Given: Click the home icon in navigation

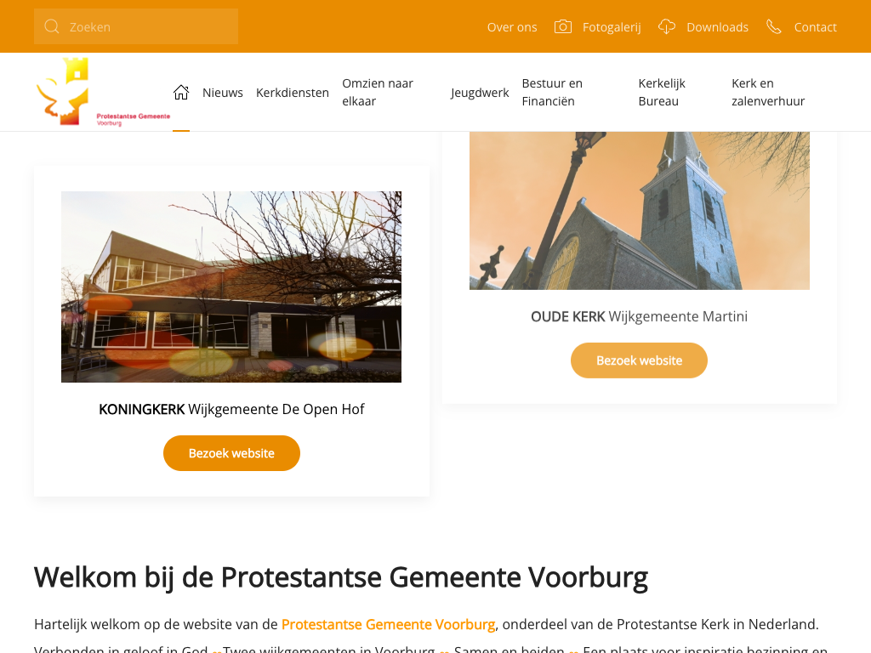Looking at the screenshot, I should pyautogui.click(x=181, y=92).
